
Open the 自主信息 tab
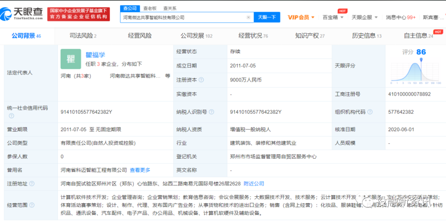[x=418, y=36]
